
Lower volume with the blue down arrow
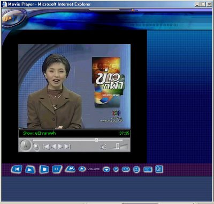pyautogui.click(x=106, y=169)
